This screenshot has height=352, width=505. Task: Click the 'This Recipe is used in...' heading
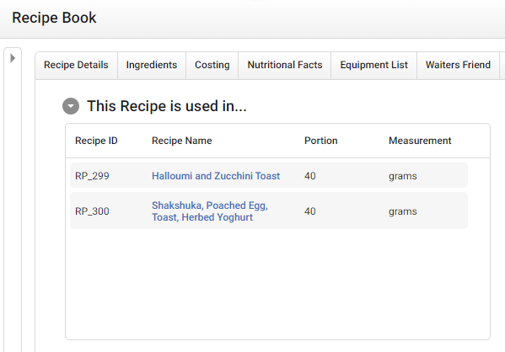coord(167,106)
